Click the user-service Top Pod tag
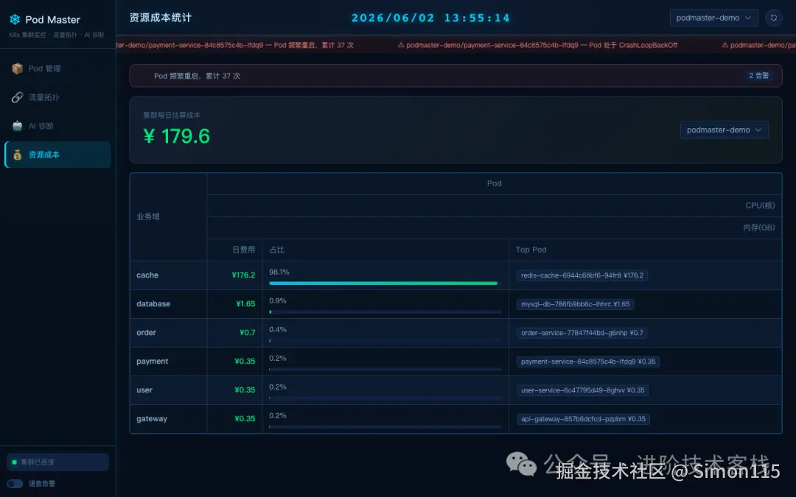796x497 pixels. (583, 390)
